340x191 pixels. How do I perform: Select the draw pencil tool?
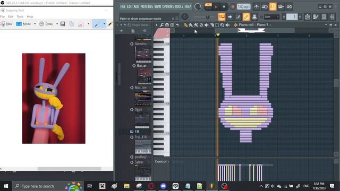[x=185, y=25]
